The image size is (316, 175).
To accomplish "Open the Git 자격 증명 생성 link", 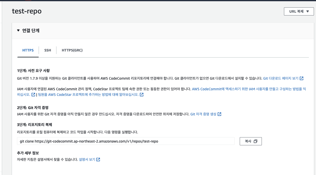I will tap(203, 114).
